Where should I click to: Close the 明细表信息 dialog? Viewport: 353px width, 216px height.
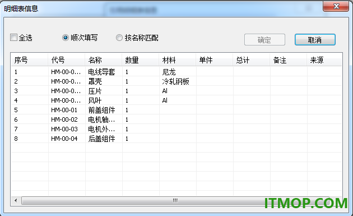pos(336,6)
